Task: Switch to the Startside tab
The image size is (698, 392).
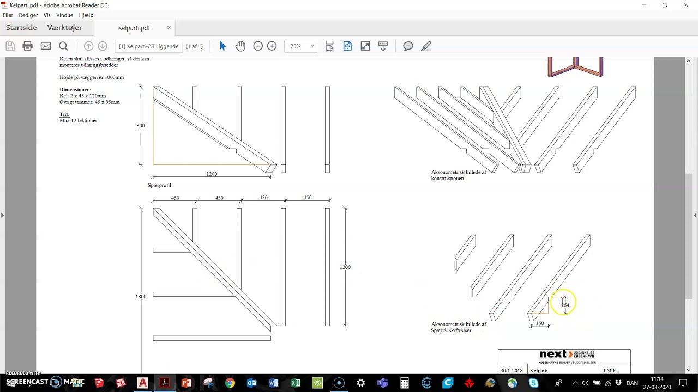Action: pos(21,28)
